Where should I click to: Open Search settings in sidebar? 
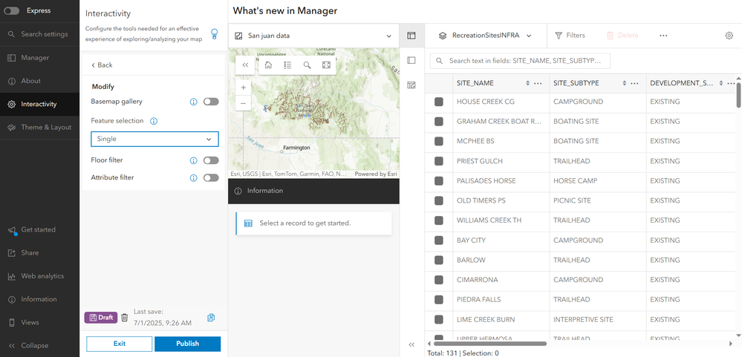(40, 34)
